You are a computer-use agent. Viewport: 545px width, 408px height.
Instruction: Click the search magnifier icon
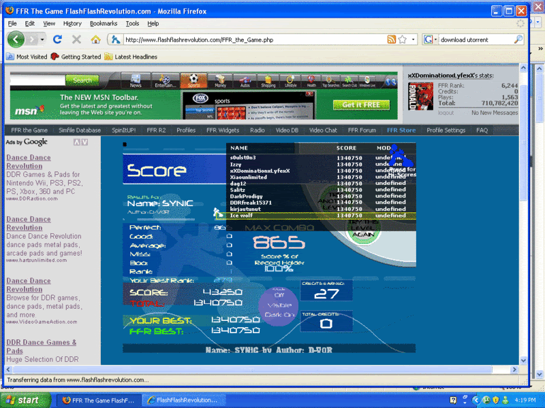coord(518,39)
